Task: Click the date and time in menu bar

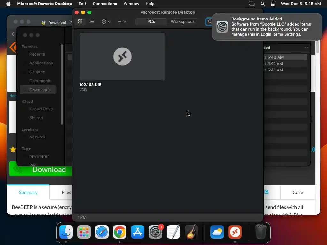Action: tap(301, 4)
